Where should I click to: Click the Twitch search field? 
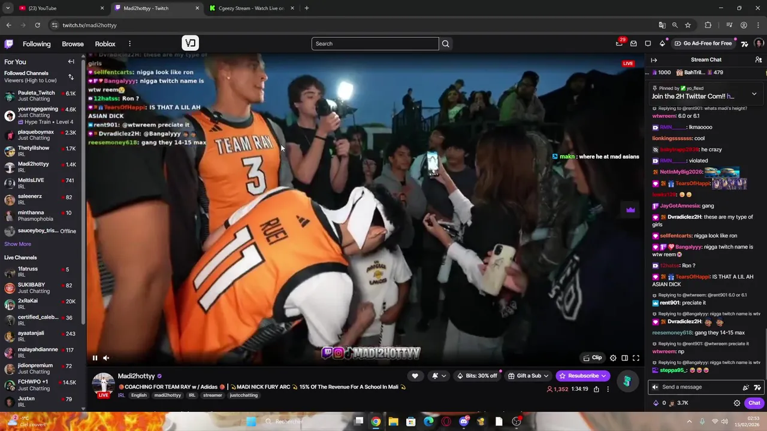(375, 44)
